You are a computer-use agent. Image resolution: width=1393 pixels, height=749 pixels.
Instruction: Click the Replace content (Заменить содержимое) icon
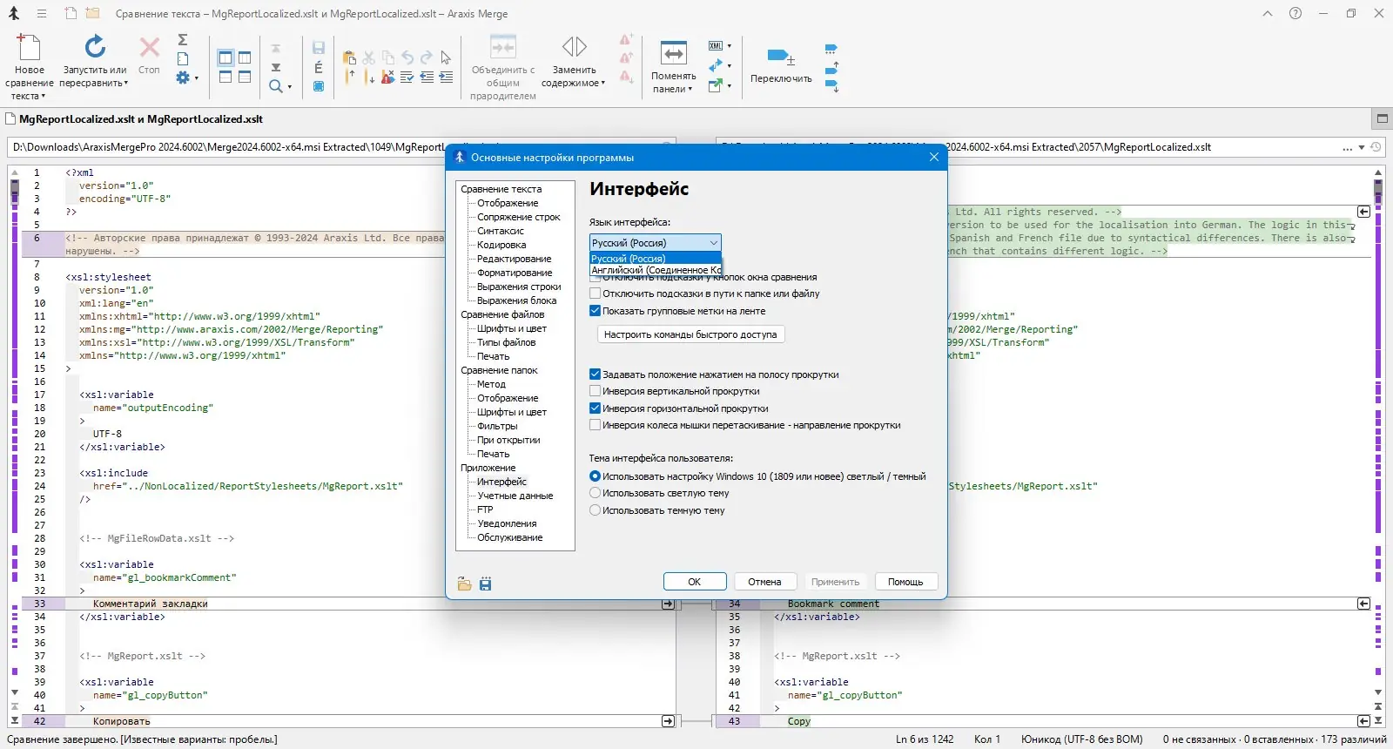574,48
